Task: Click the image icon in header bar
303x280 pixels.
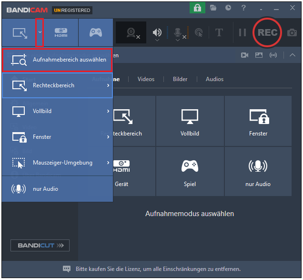Action: pos(259,55)
